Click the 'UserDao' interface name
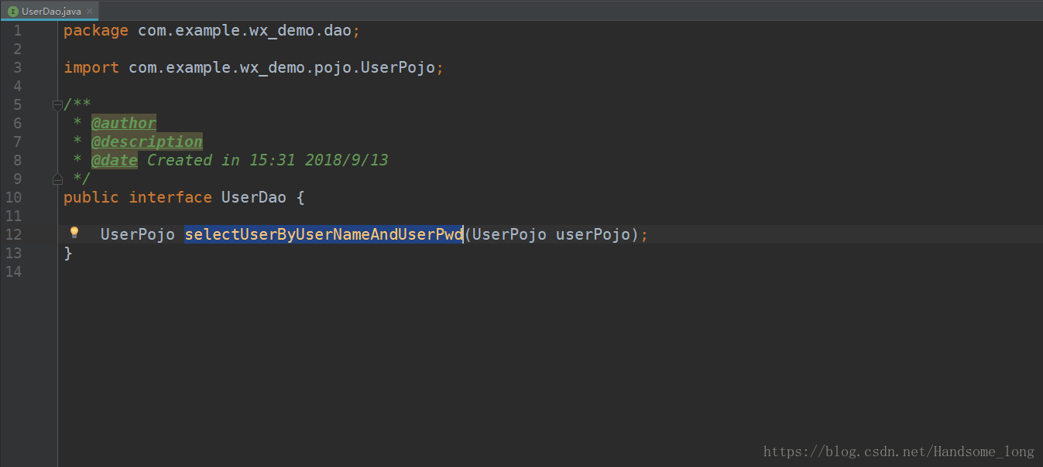The image size is (1043, 467). coord(254,197)
